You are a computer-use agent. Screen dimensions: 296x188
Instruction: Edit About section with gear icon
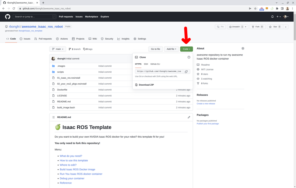(x=243, y=48)
